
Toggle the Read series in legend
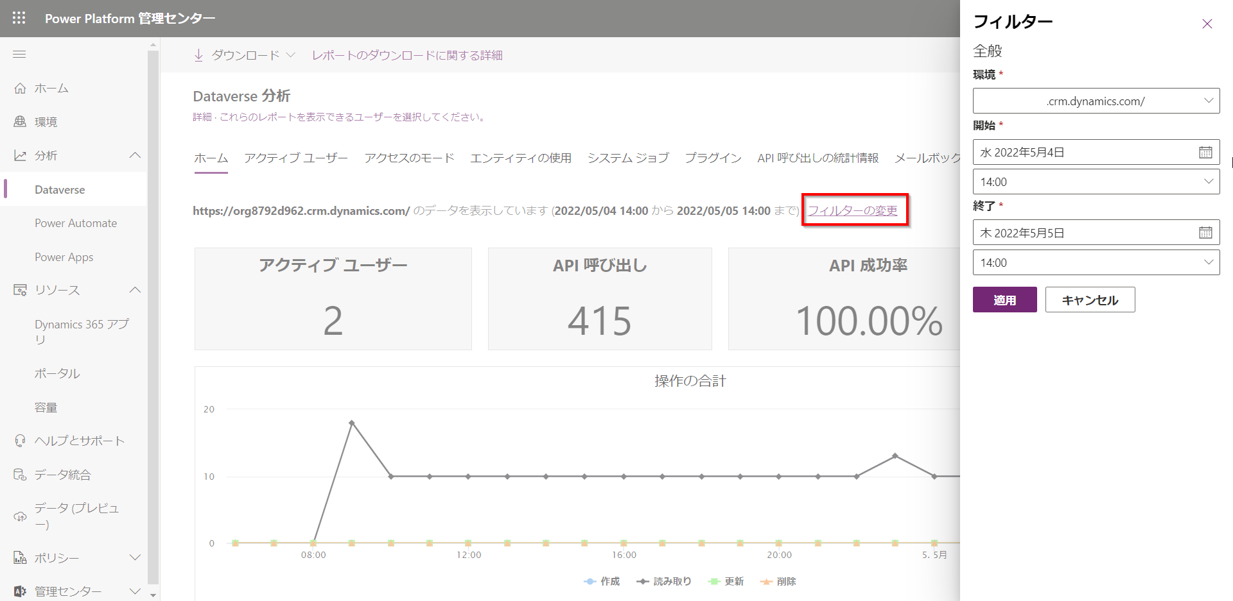664,581
